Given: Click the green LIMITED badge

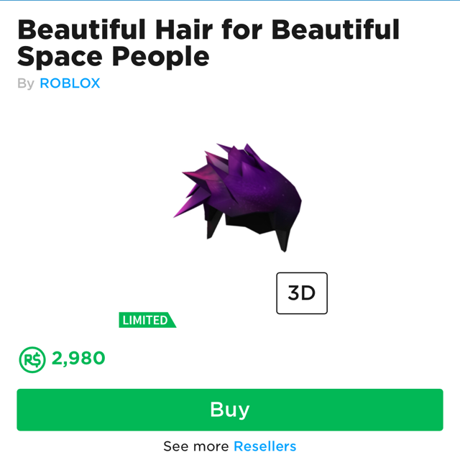Looking at the screenshot, I should 147,320.
